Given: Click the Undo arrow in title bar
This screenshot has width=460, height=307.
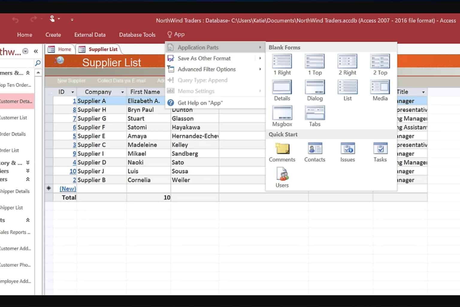Looking at the screenshot, I should pos(15,20).
